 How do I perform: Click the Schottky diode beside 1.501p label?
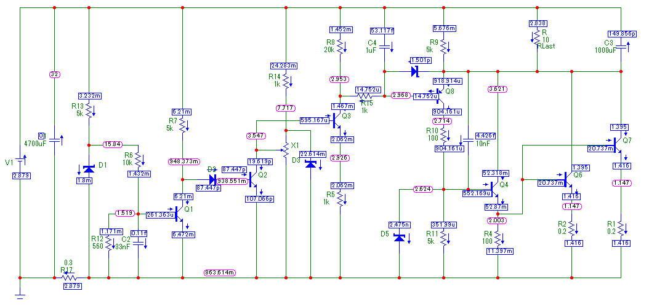pyautogui.click(x=415, y=71)
